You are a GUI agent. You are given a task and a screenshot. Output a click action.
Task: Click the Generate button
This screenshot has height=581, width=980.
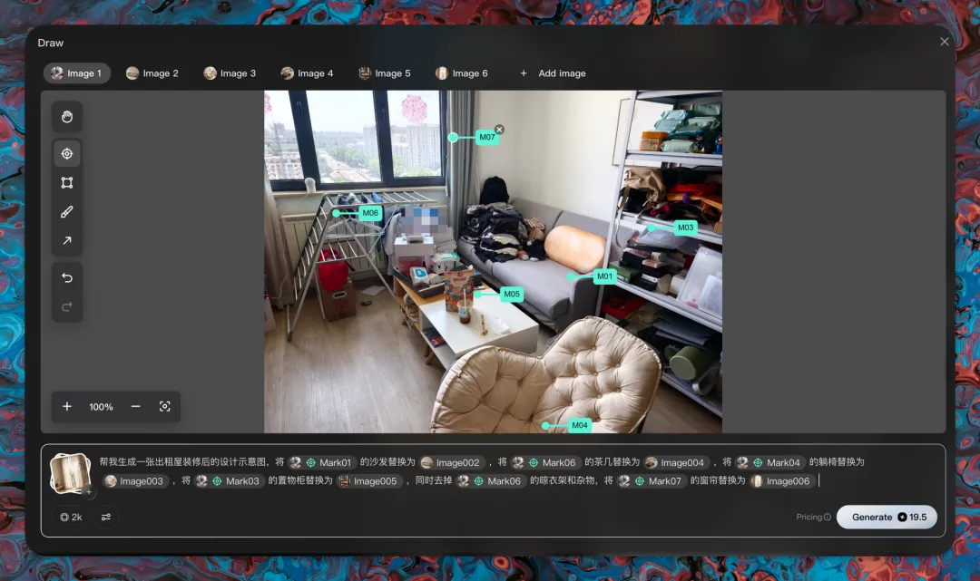887,517
